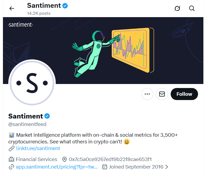Screen dimensions: 209x172
Task: Click the 14.2K posts count
Action: coord(39,13)
